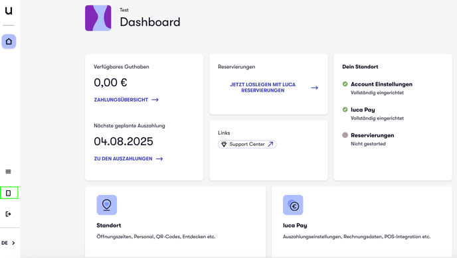Click the luca logo in sidebar
This screenshot has width=457, height=258.
click(9, 11)
